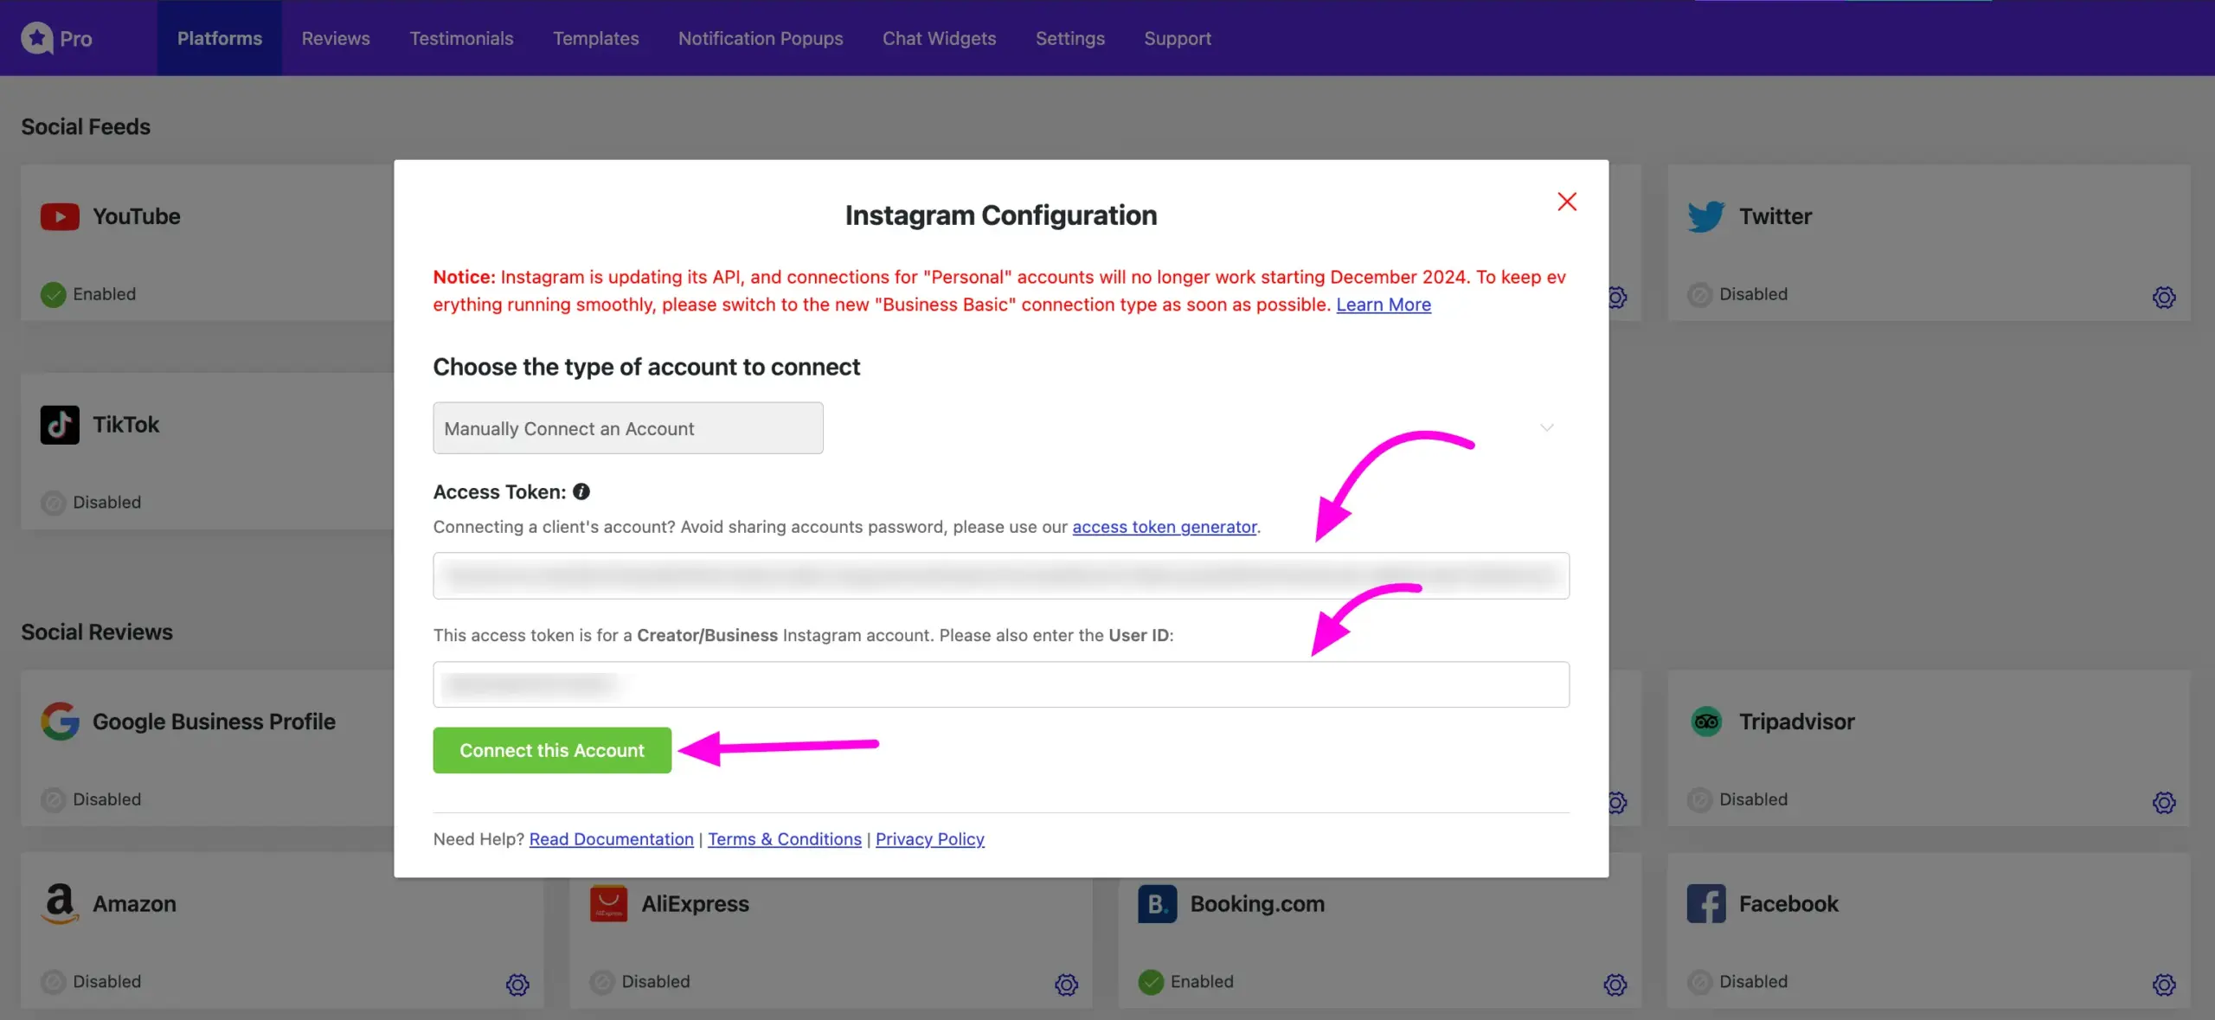This screenshot has width=2215, height=1020.
Task: Click the Twitter settings gear icon
Action: click(2163, 294)
